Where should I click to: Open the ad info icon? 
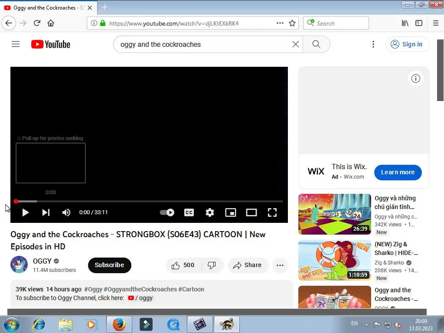(415, 78)
